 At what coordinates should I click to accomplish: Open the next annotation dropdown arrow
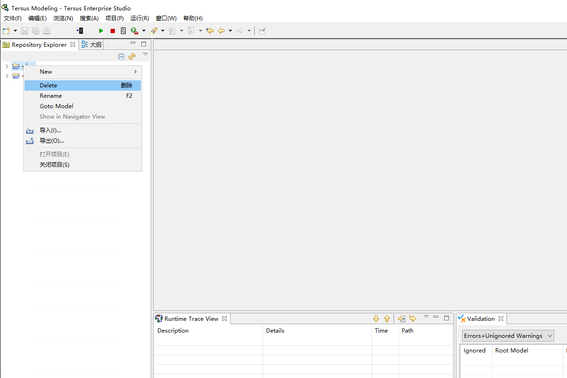pos(181,31)
